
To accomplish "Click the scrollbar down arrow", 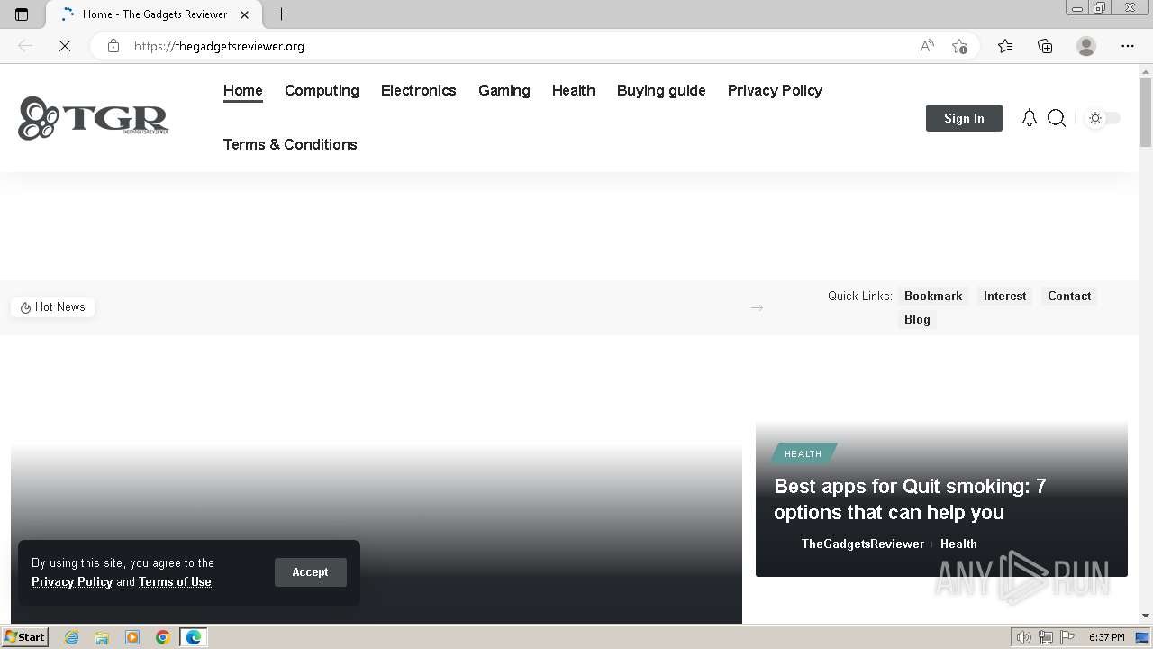I will coord(1146,616).
